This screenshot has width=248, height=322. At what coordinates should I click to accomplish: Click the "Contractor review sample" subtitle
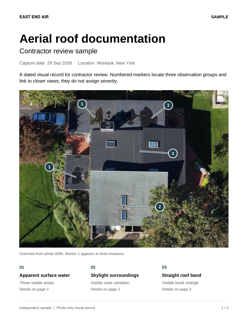point(58,51)
